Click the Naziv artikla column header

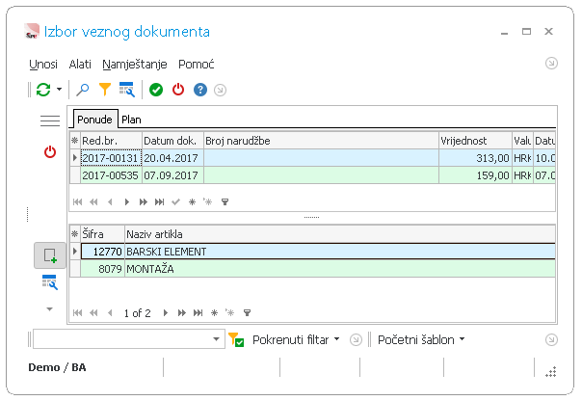click(340, 234)
